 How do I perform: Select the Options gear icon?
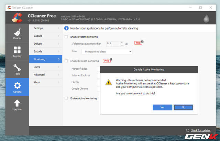[x=17, y=85]
